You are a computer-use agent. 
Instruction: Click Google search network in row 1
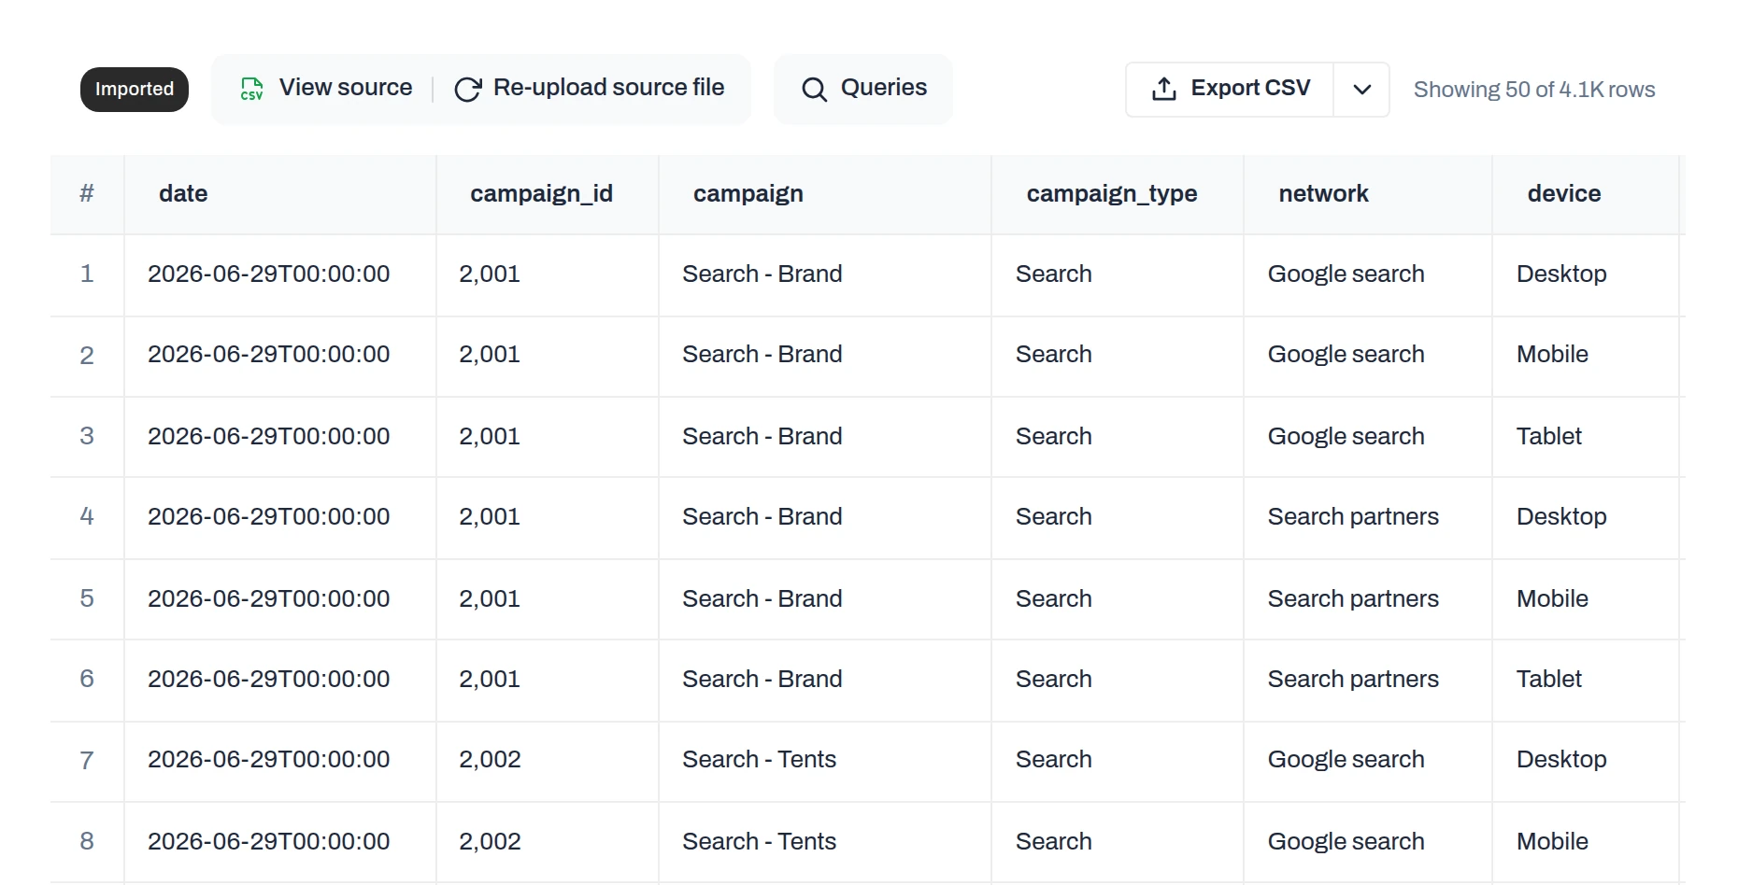click(1346, 274)
